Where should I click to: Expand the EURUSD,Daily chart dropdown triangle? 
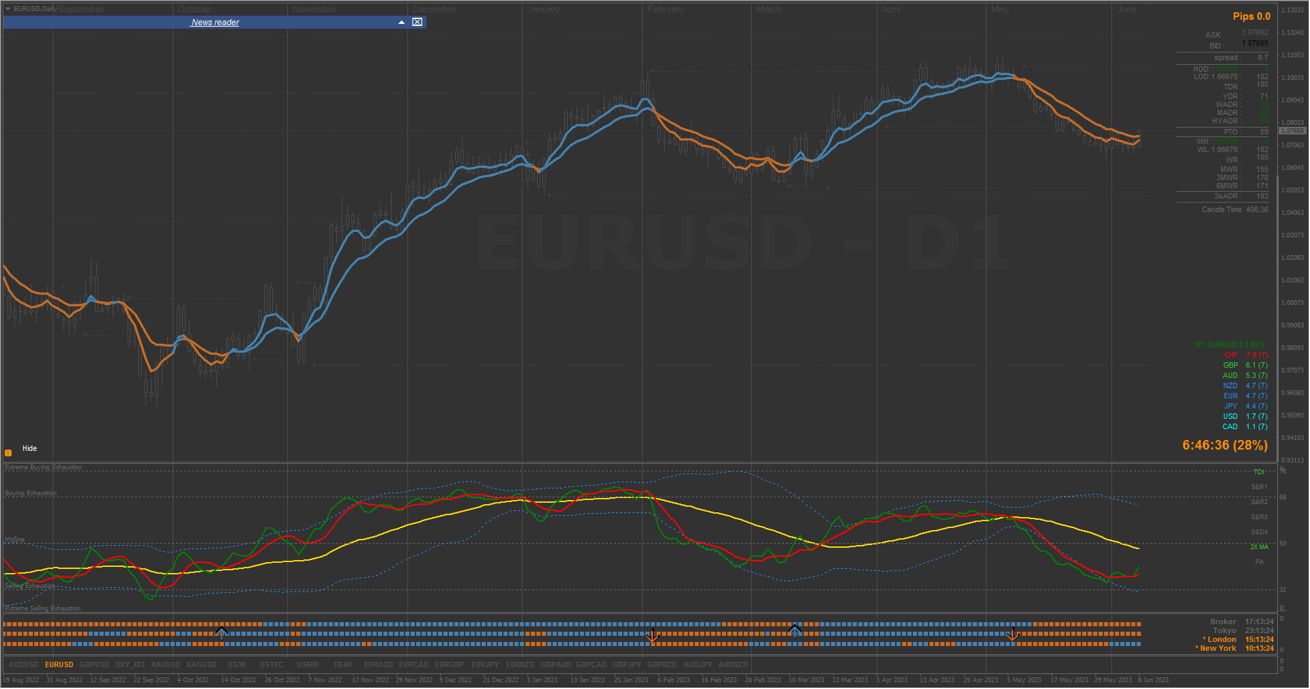[8, 9]
